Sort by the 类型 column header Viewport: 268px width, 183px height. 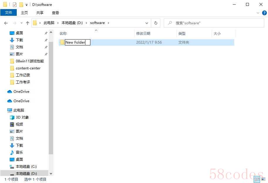tap(194, 34)
